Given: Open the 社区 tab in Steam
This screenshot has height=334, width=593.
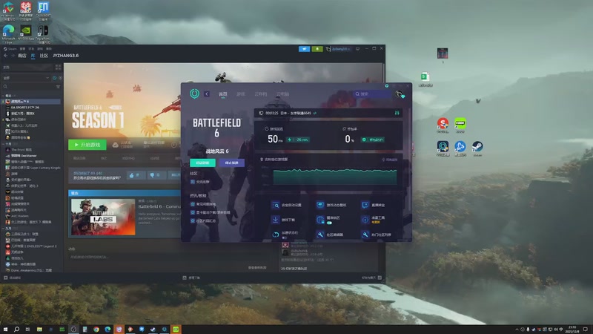Looking at the screenshot, I should pos(44,56).
